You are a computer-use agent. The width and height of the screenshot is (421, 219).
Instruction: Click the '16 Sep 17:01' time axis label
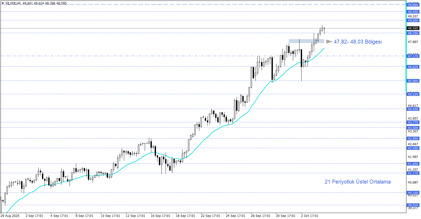160,216
